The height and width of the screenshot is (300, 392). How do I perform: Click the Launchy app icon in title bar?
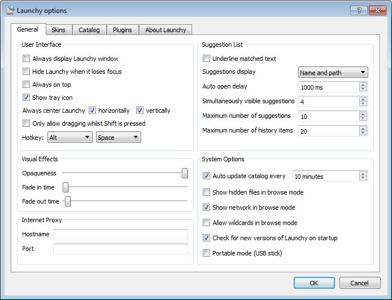[x=10, y=10]
